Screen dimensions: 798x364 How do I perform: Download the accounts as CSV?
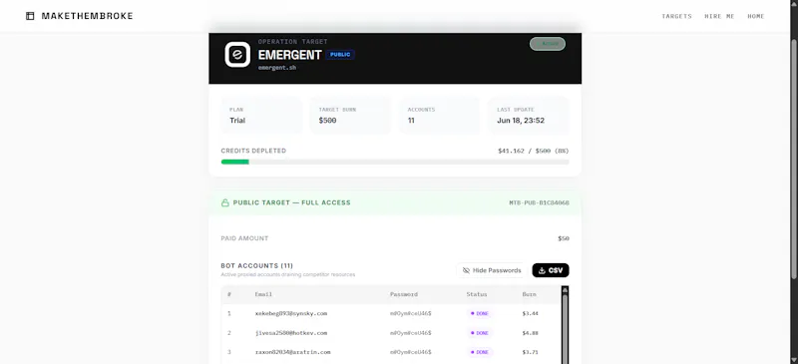(551, 270)
